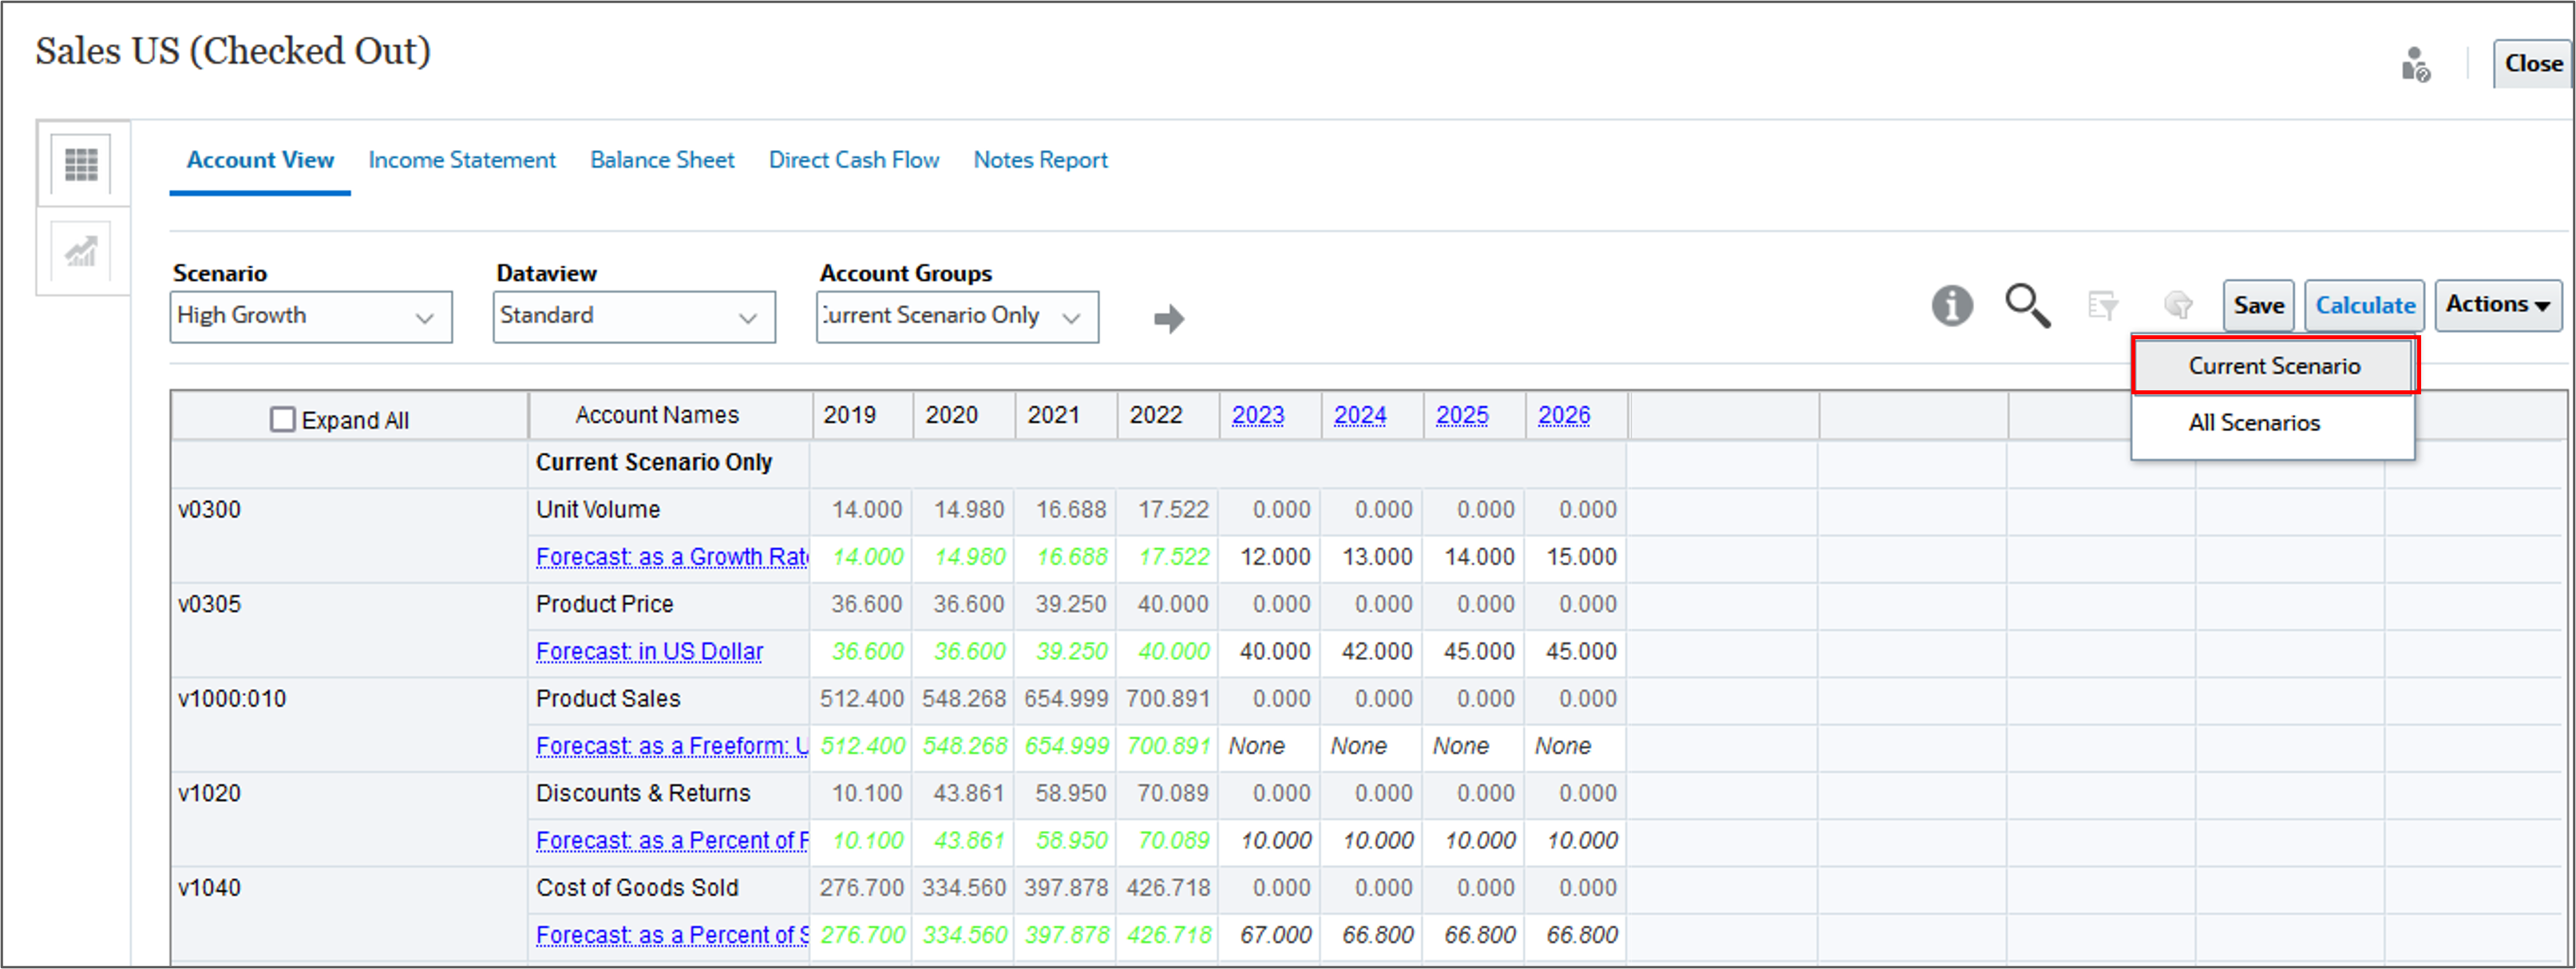Open the Dataview Standard dropdown

[x=633, y=317]
